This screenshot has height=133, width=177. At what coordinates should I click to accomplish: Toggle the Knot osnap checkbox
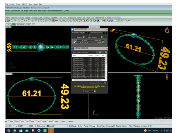pos(48,122)
